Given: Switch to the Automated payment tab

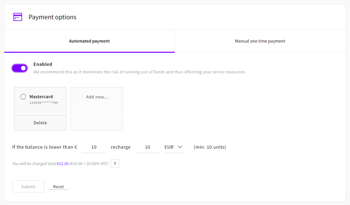Looking at the screenshot, I should [89, 41].
